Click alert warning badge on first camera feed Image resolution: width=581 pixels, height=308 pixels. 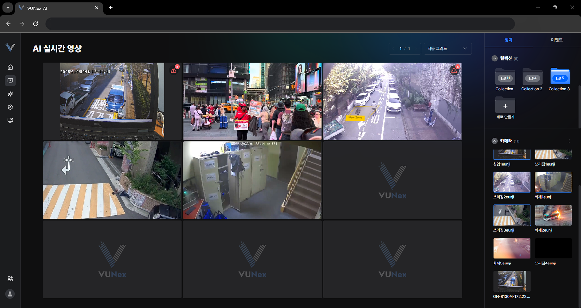[174, 70]
